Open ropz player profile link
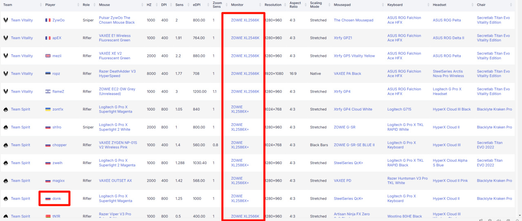 pyautogui.click(x=56, y=74)
